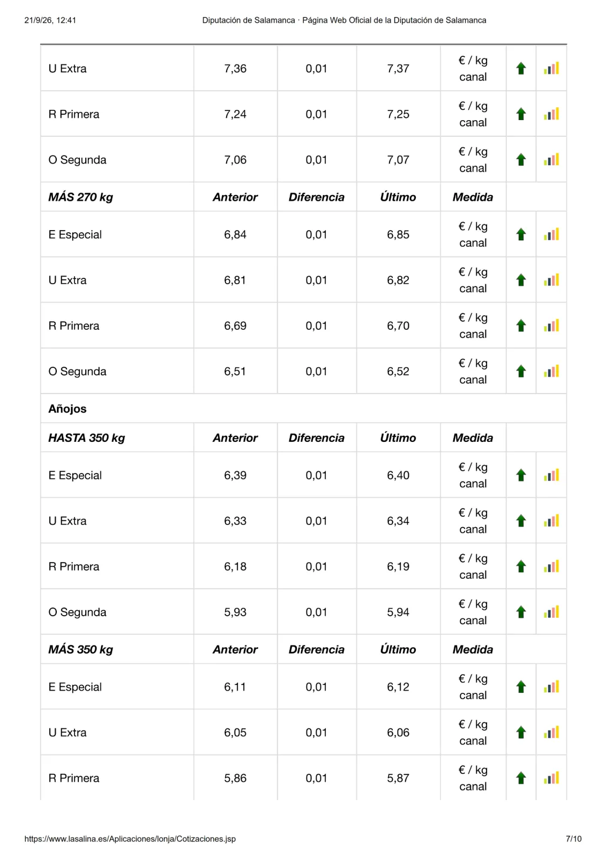Viewport: 606px width, 858px height.
Task: Open chart icon for E Especial 6,40
Action: click(551, 475)
